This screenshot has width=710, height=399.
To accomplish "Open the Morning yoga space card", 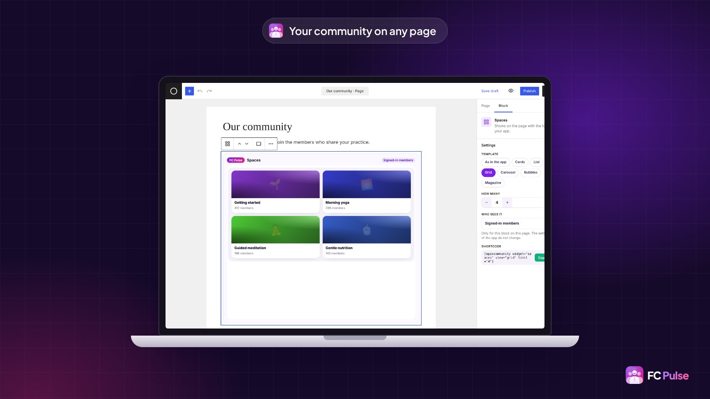I will 367,192.
